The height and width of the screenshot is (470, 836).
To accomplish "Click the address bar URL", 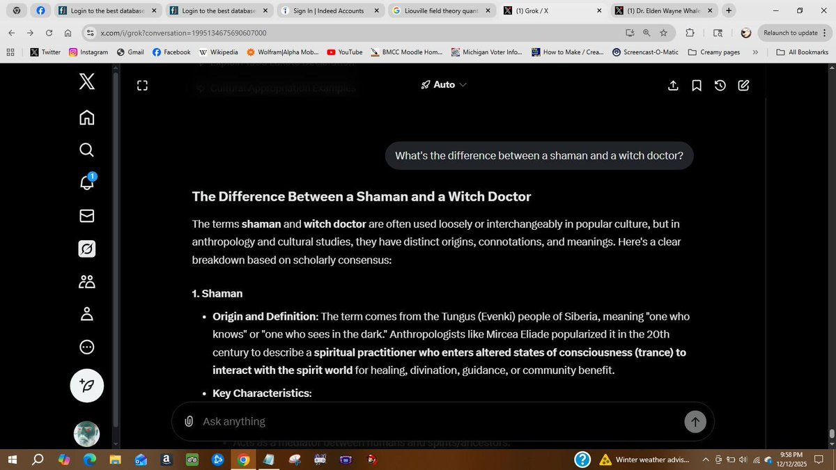I will pyautogui.click(x=183, y=33).
